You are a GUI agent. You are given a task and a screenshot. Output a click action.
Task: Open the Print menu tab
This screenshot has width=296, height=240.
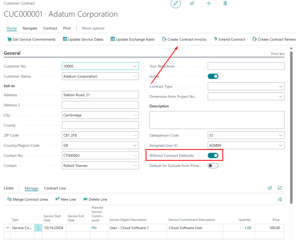67,28
